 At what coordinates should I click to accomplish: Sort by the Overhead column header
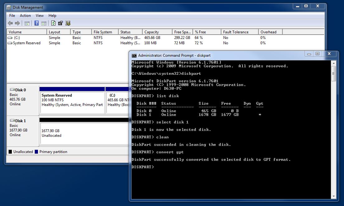(x=270, y=32)
